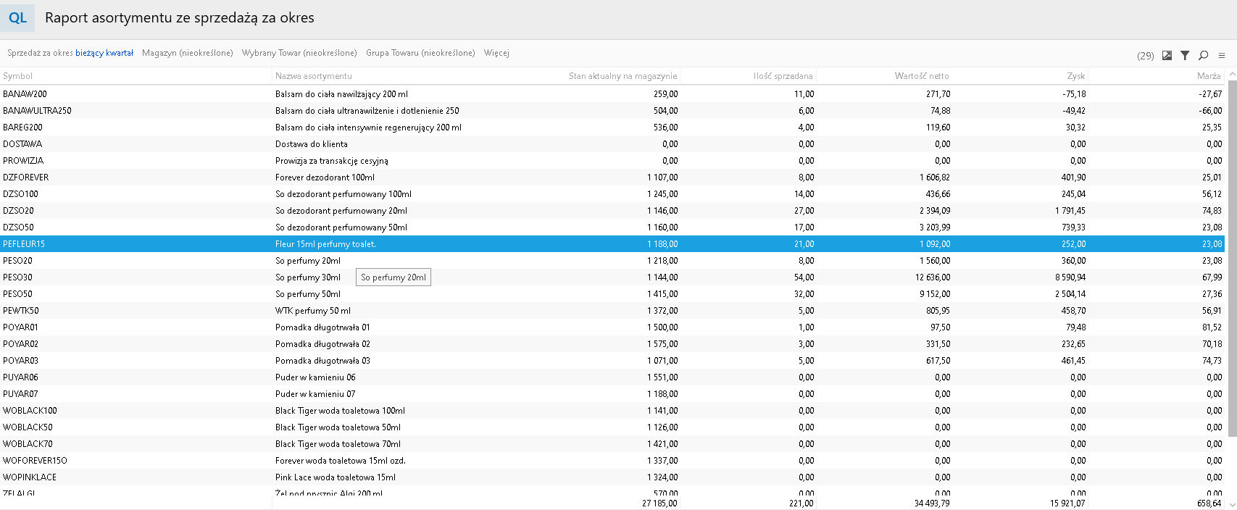Open search with the magnifier icon

pyautogui.click(x=1203, y=55)
